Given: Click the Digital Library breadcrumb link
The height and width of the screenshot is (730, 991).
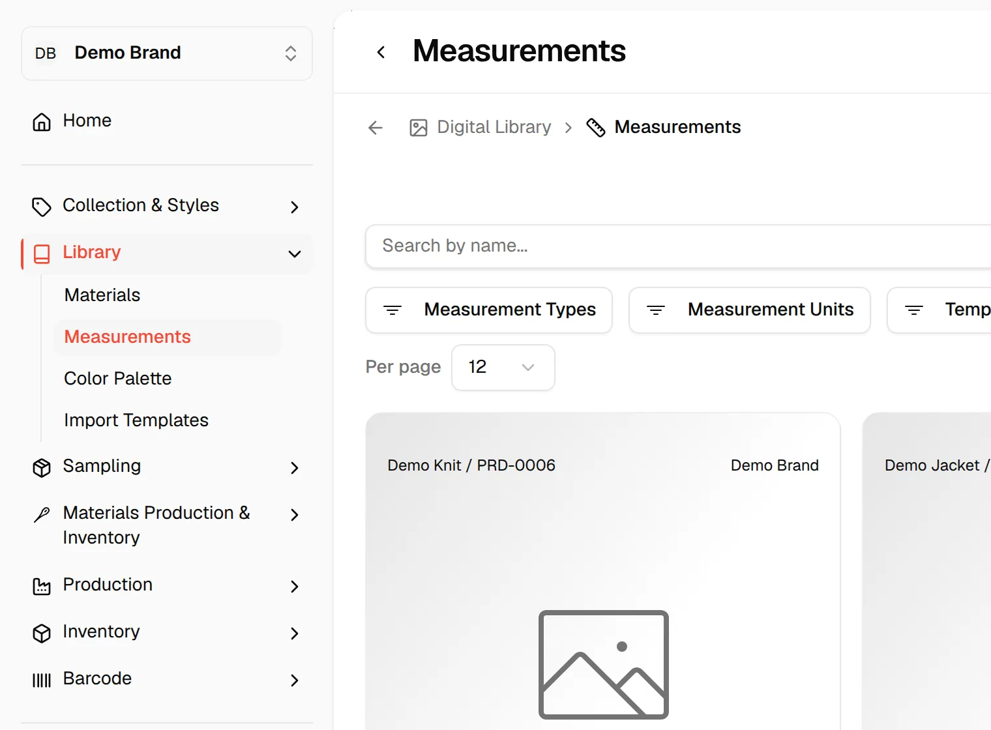Looking at the screenshot, I should [494, 127].
